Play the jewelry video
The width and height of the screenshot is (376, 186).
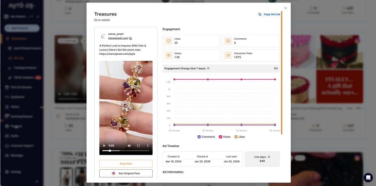tap(104, 145)
